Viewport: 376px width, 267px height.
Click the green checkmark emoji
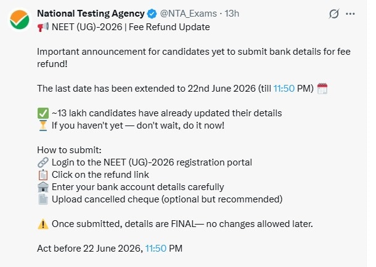pyautogui.click(x=43, y=113)
